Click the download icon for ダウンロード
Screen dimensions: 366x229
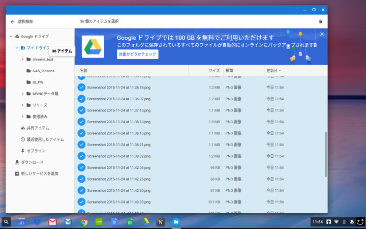click(17, 162)
